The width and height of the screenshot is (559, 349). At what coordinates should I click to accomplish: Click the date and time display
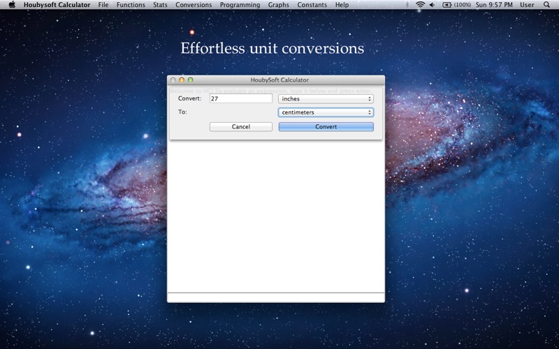tap(494, 5)
